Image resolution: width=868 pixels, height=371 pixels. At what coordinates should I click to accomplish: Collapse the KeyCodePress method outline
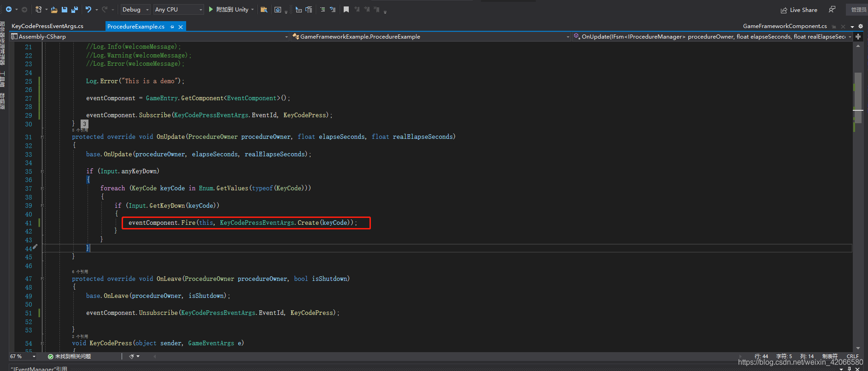tap(42, 343)
